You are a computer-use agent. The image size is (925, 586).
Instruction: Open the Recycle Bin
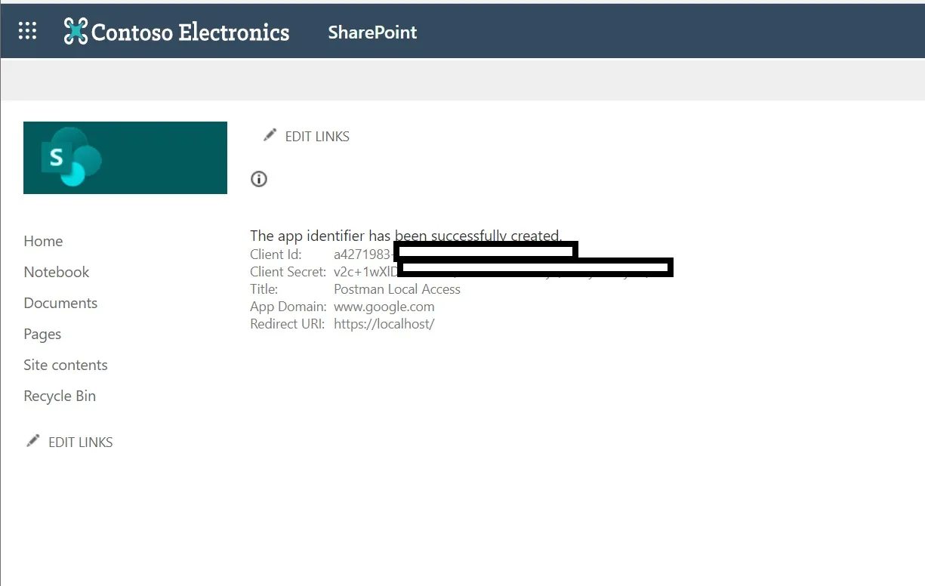(60, 396)
